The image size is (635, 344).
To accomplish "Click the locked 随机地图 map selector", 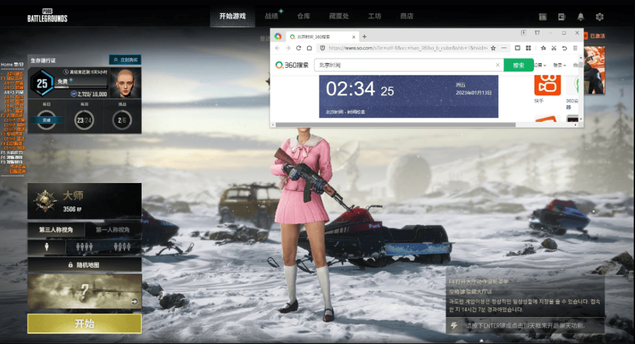I will pos(84,265).
